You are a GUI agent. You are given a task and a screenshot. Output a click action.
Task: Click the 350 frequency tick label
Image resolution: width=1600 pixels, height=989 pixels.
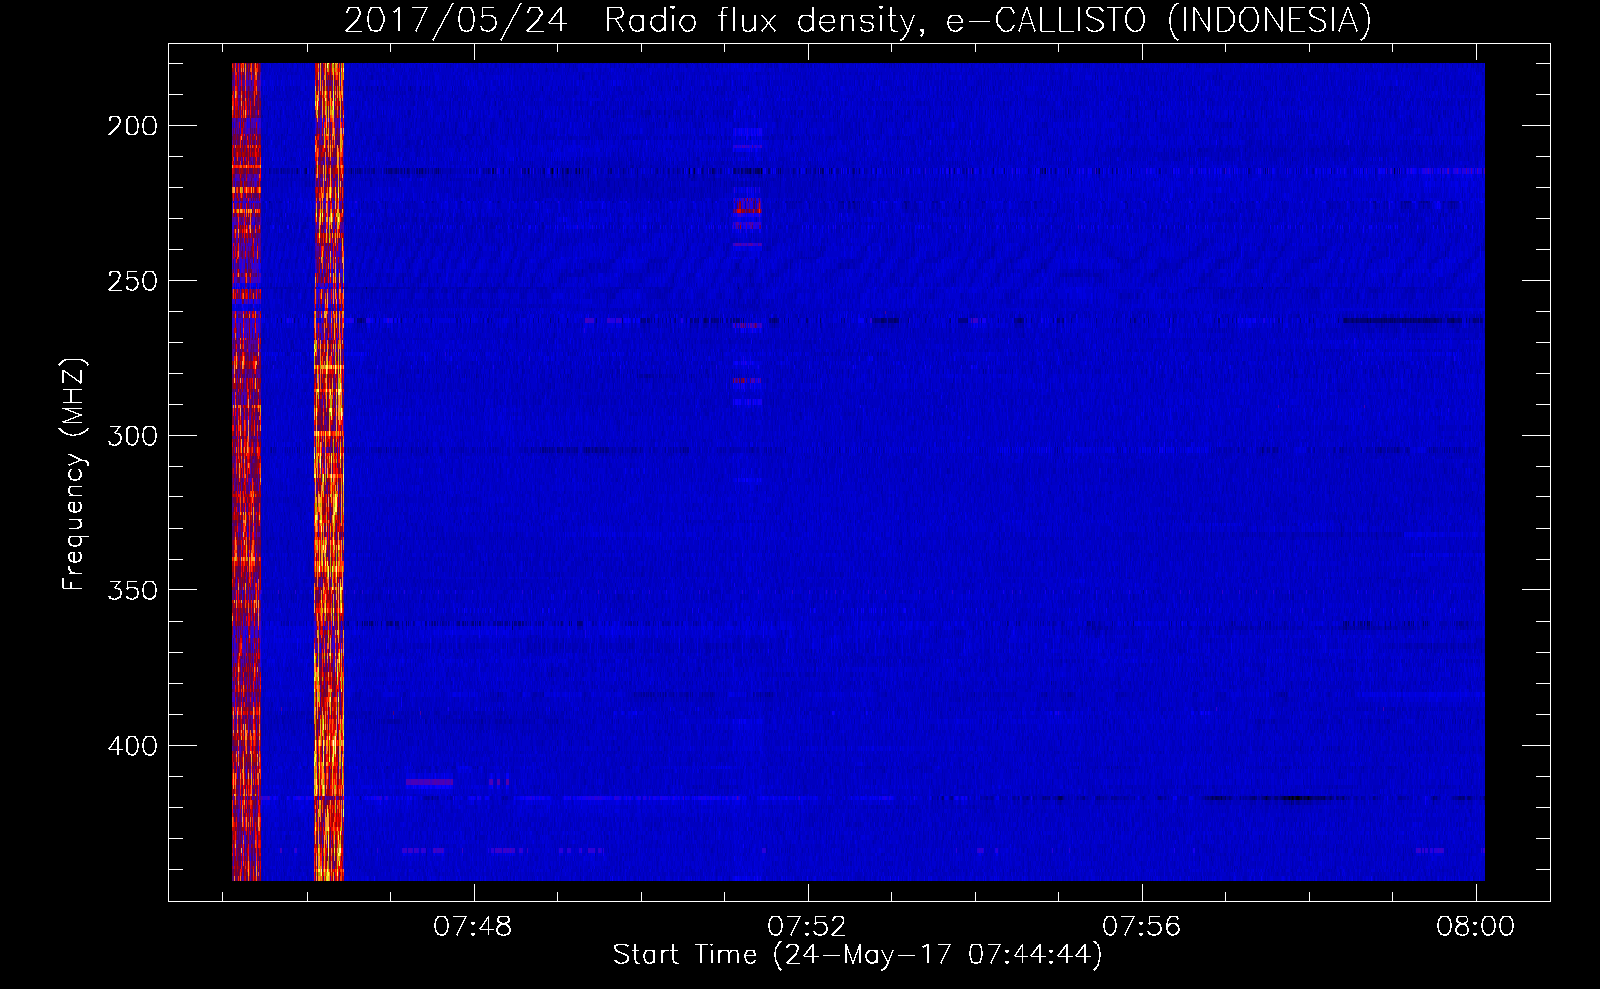(133, 590)
